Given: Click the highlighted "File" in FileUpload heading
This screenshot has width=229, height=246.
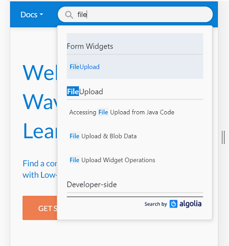Looking at the screenshot, I should point(73,91).
